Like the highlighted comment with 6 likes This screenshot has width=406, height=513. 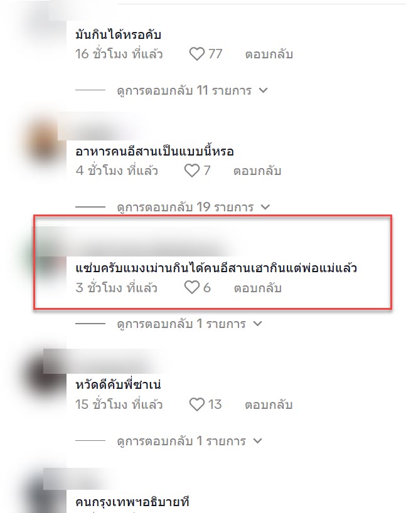click(192, 288)
